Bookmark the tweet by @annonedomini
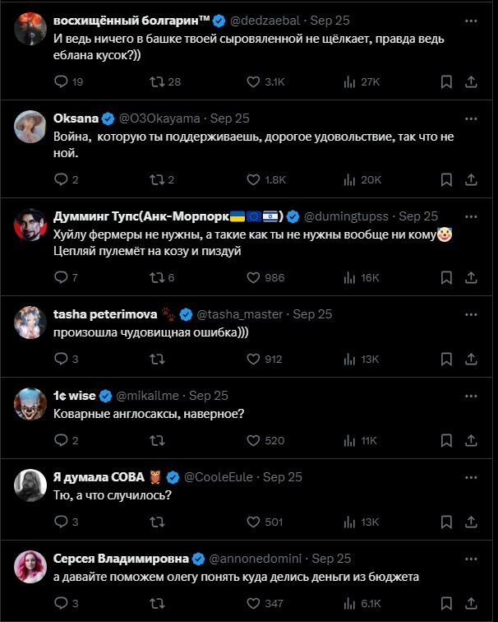The height and width of the screenshot is (622, 498). pyautogui.click(x=446, y=602)
